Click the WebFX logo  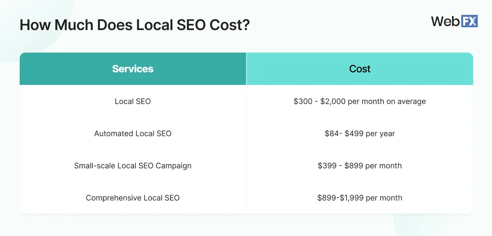point(454,21)
